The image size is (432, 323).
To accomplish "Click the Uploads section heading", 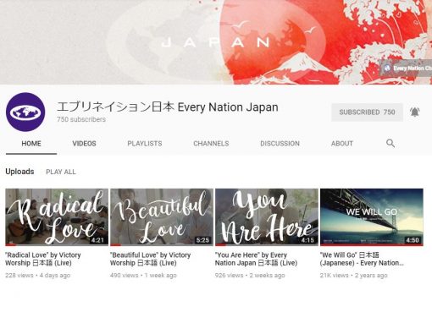I will (19, 172).
